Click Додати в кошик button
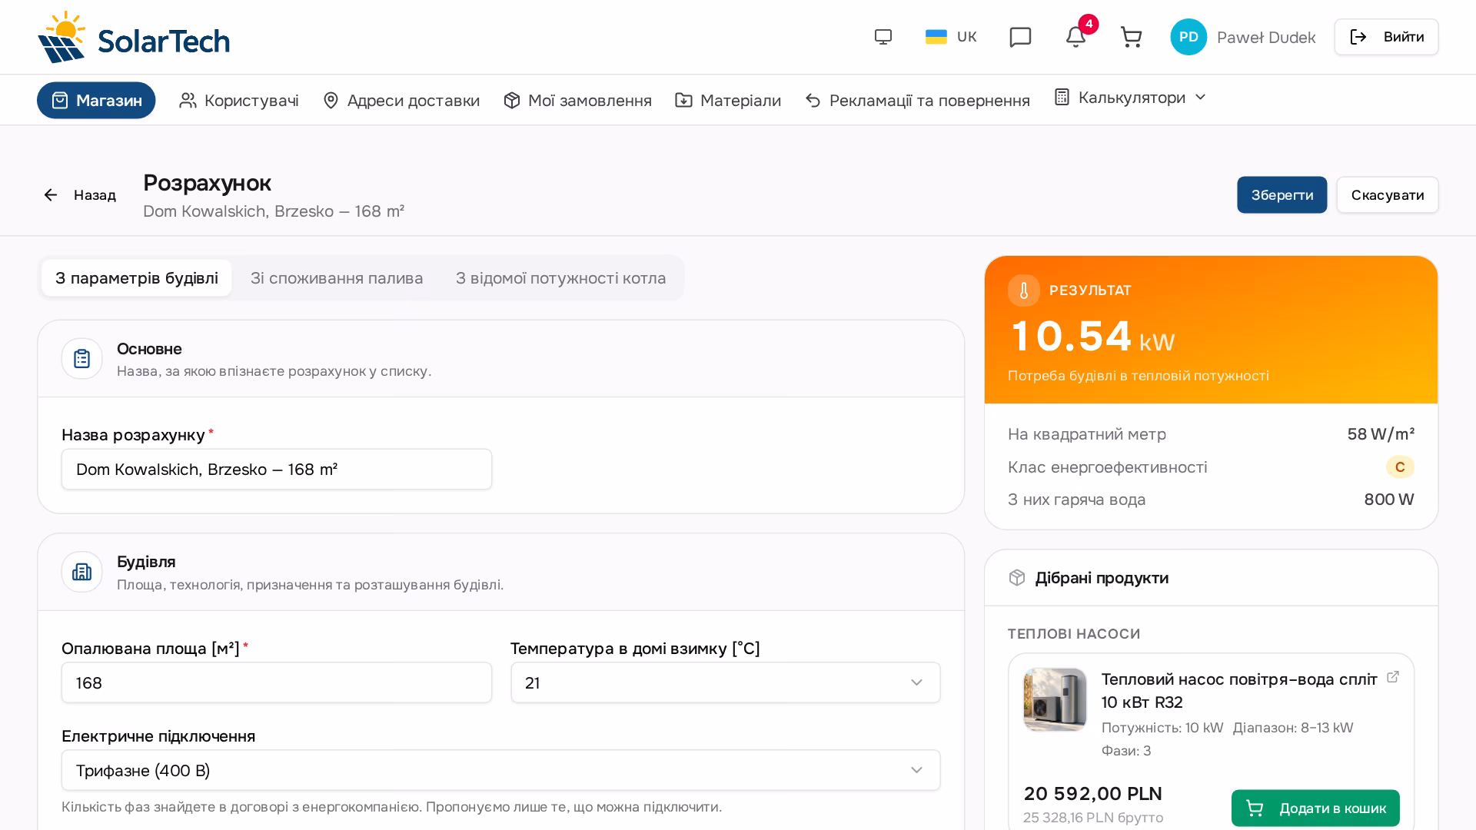 tap(1315, 808)
